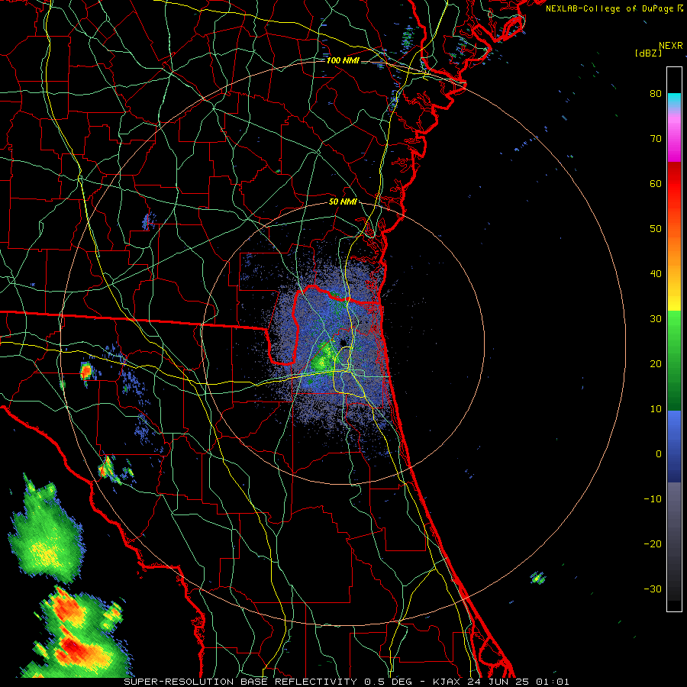Click the 80 value on the dBZ scale
687x687 pixels.
pos(656,93)
